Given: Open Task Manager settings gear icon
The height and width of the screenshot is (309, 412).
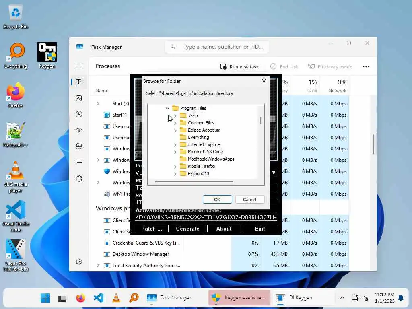Looking at the screenshot, I should 79,262.
